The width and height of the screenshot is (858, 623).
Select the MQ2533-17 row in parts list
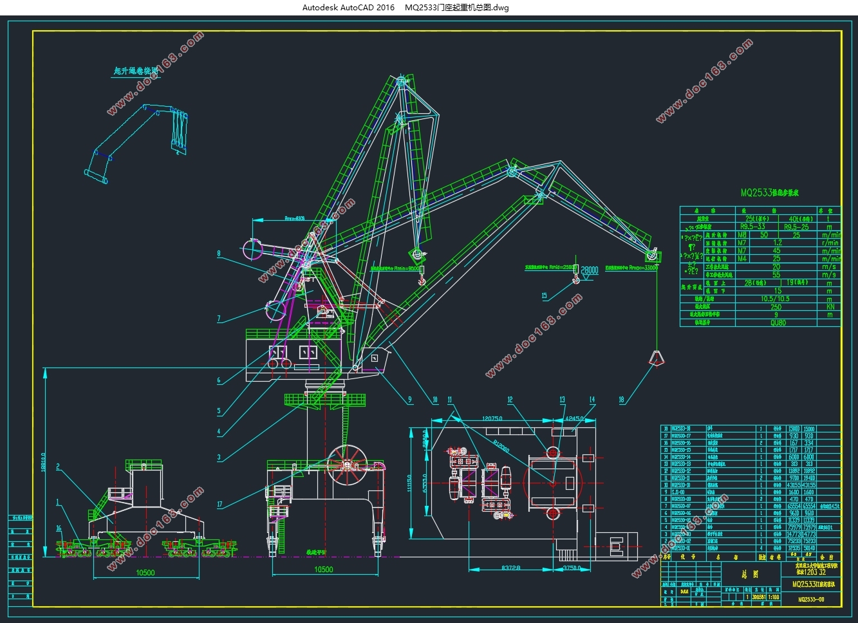tap(751, 436)
